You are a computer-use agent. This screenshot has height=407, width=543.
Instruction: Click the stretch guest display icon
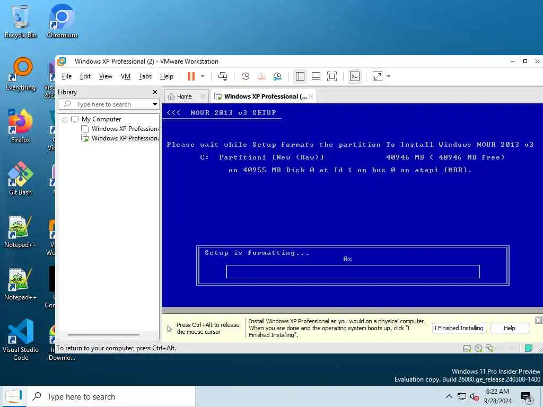click(x=378, y=76)
